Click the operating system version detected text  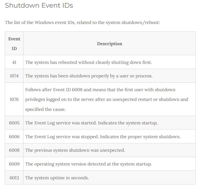(89, 164)
